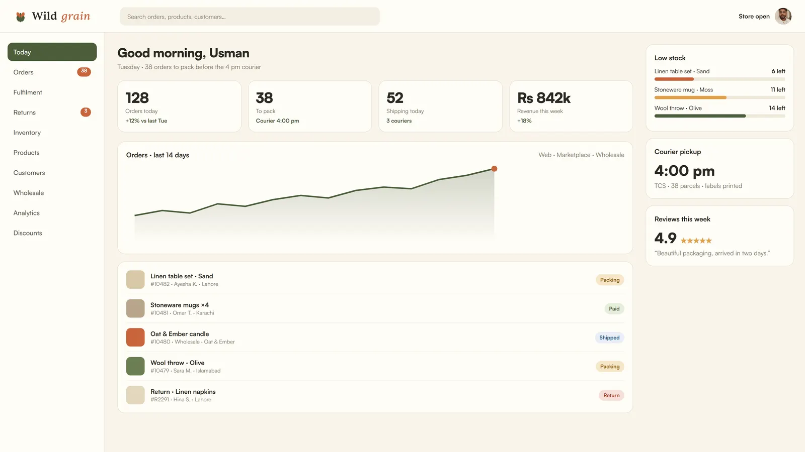
Task: Click the 4:00 pm courier pickup time
Action: click(x=684, y=171)
